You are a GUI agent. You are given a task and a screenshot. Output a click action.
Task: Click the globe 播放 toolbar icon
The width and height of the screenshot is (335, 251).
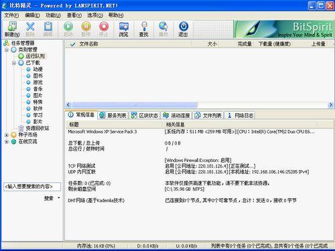163,29
